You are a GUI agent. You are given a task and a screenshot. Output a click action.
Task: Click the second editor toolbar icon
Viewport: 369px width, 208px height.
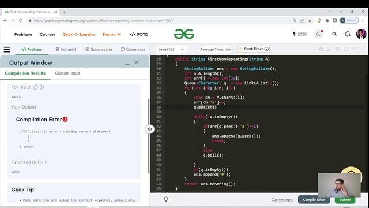(x=329, y=49)
